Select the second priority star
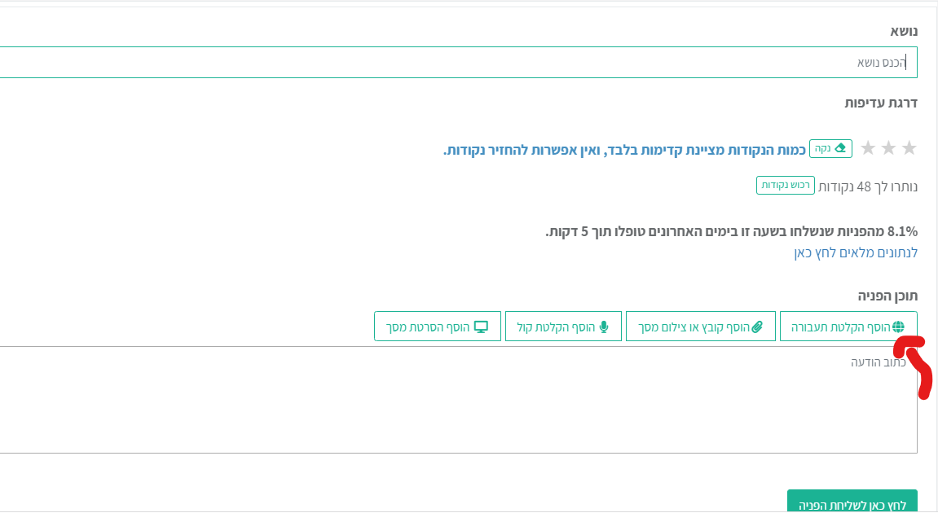938x513 pixels. point(888,147)
